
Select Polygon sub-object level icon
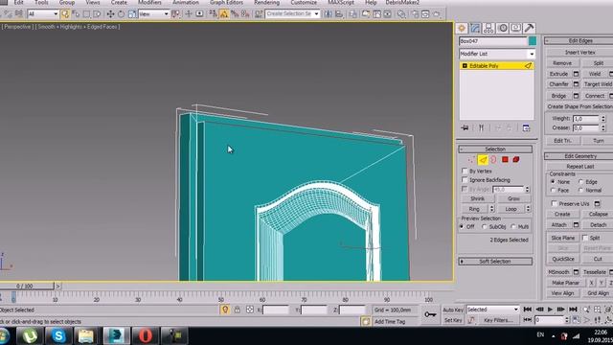pos(505,160)
